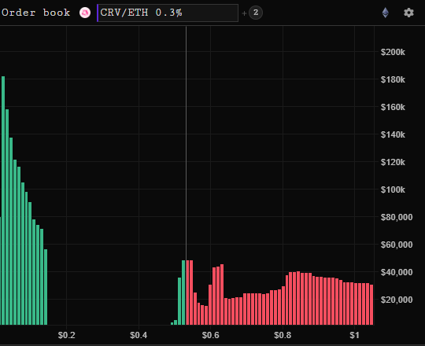Viewport: 425px width, 346px height.
Task: Click the $0.2 price axis label
Action: tap(66, 335)
